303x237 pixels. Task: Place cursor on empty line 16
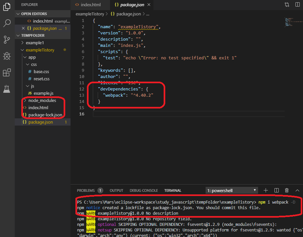189,114
